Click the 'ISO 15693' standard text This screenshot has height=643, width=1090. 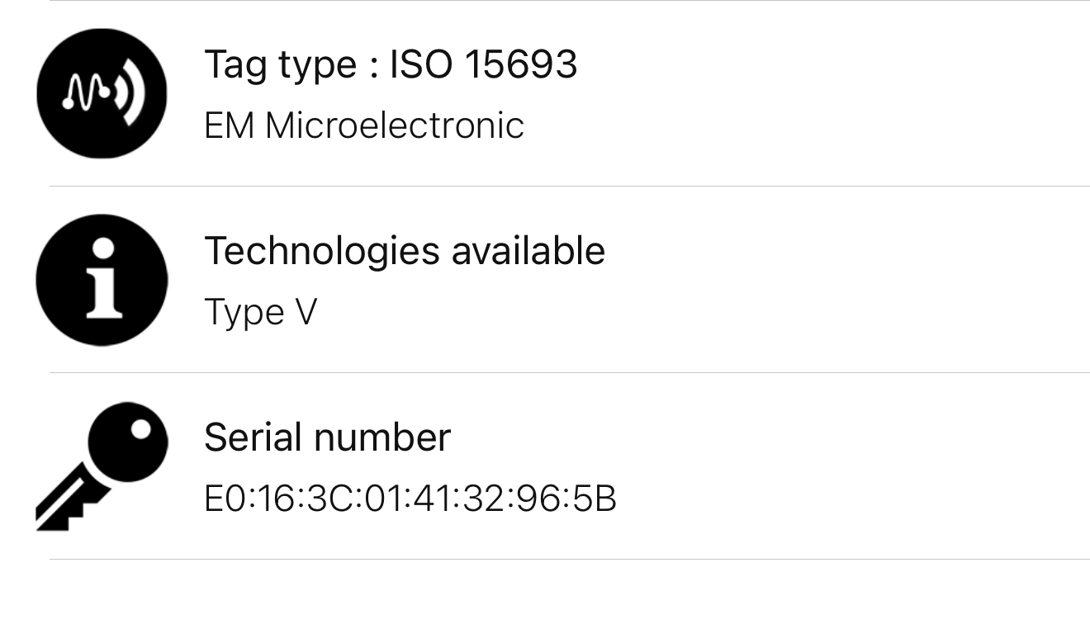[483, 64]
